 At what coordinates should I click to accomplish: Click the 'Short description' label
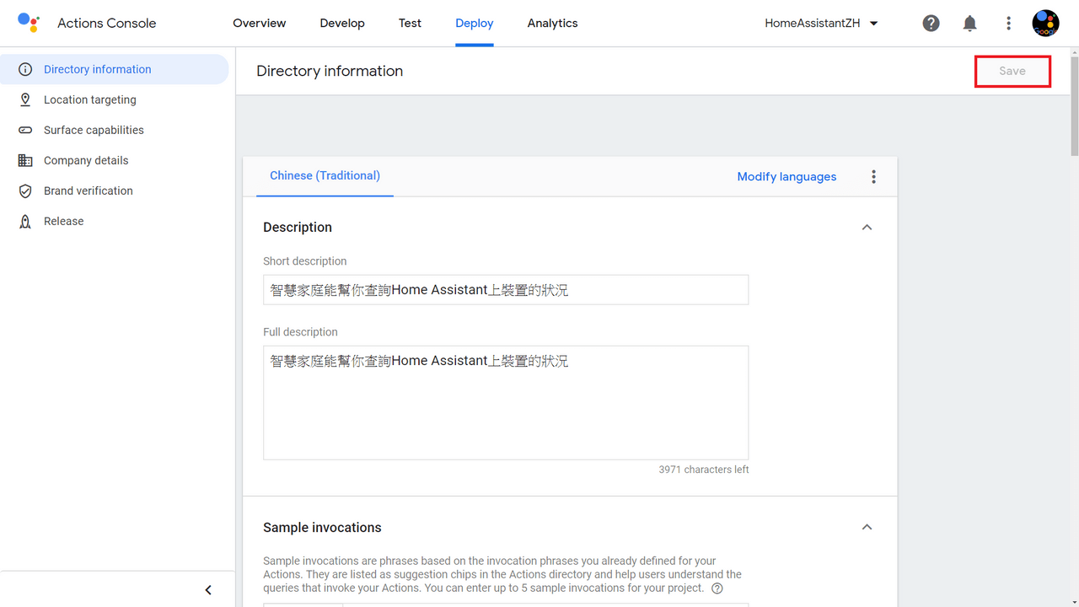(x=304, y=261)
